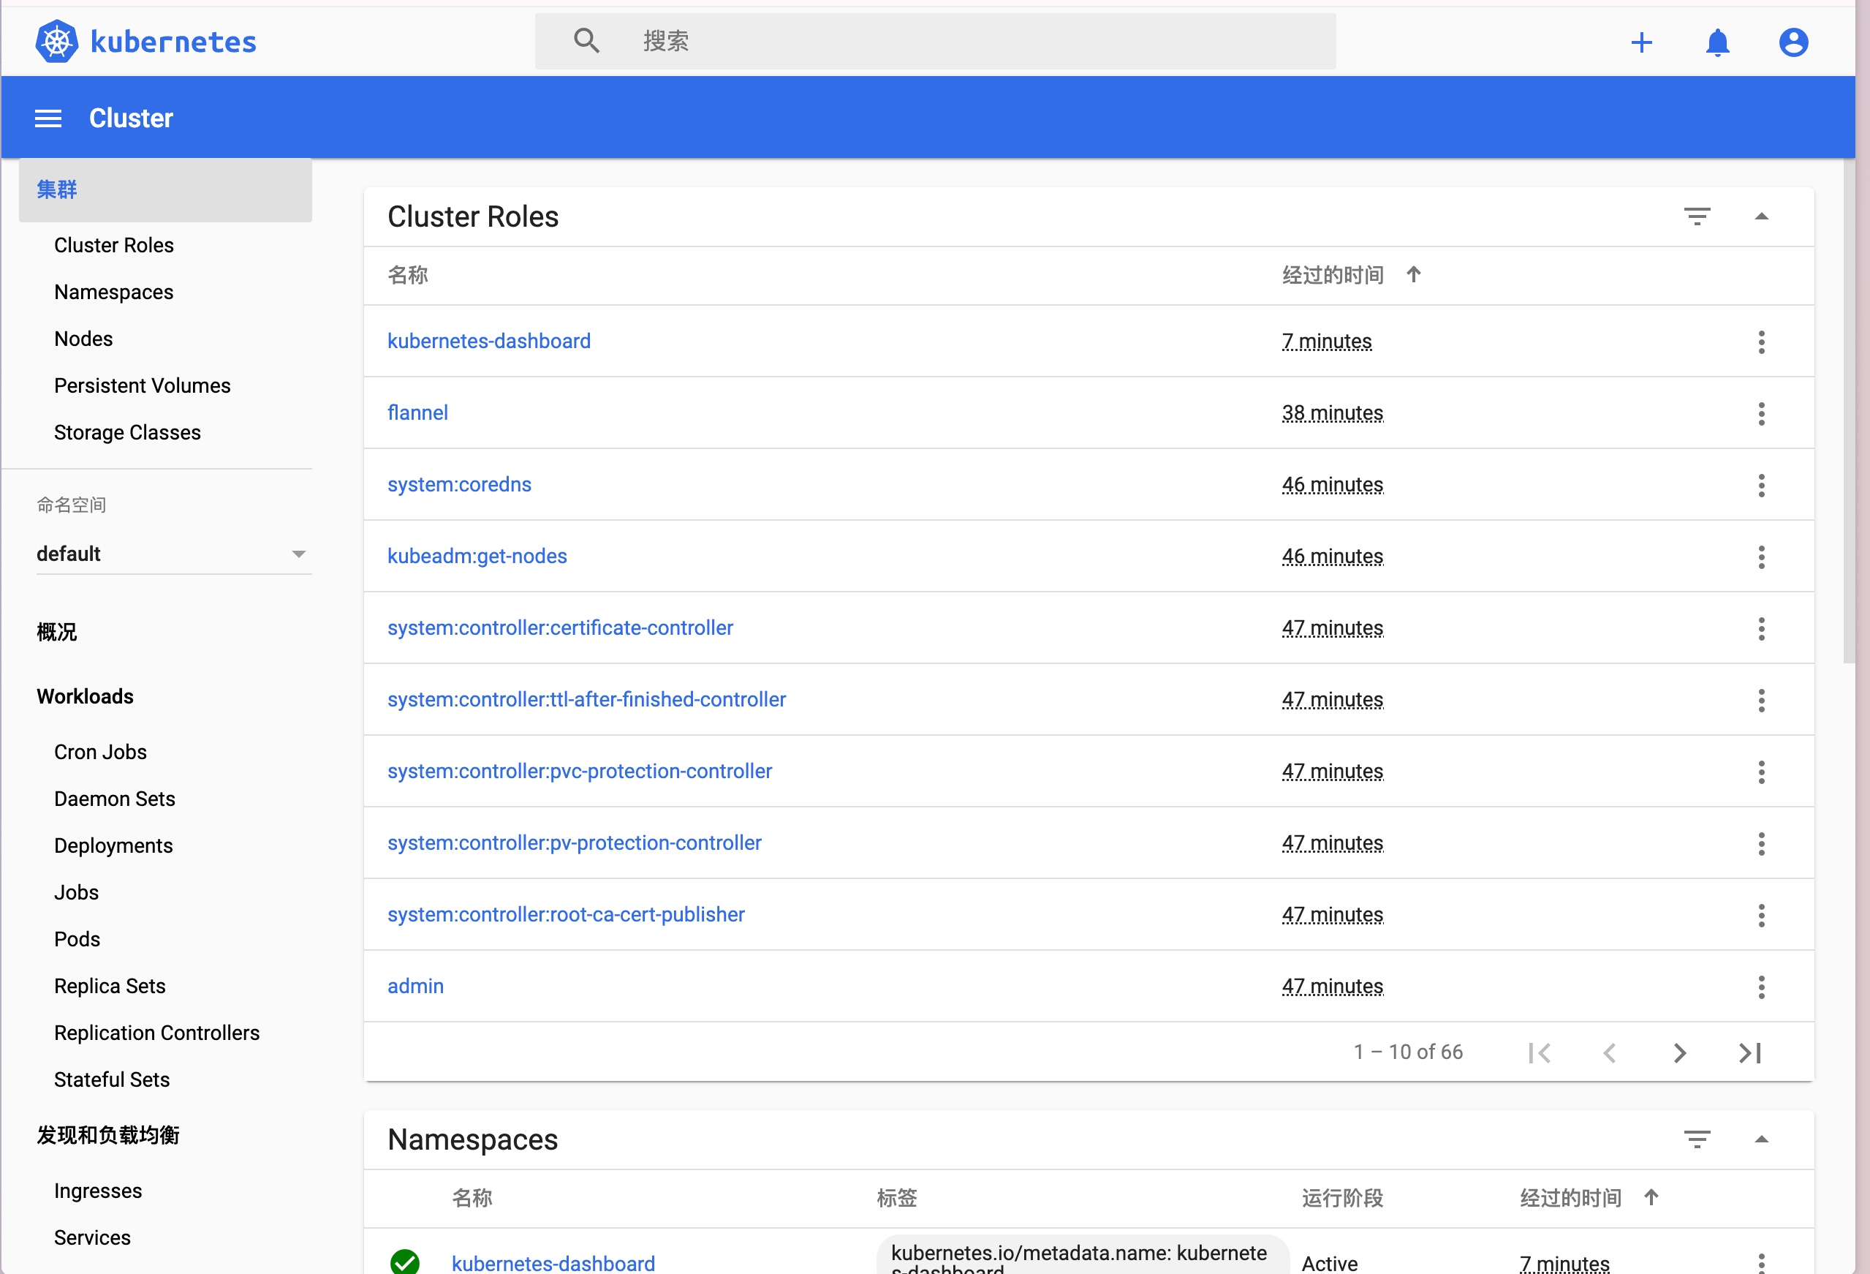The width and height of the screenshot is (1870, 1274).
Task: Toggle the hamburger navigation menu
Action: click(48, 118)
